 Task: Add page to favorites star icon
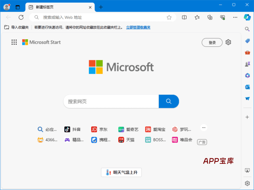[x=169, y=17]
